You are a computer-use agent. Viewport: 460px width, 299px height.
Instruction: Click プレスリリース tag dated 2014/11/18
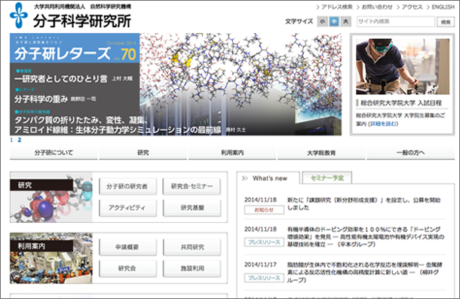click(264, 242)
